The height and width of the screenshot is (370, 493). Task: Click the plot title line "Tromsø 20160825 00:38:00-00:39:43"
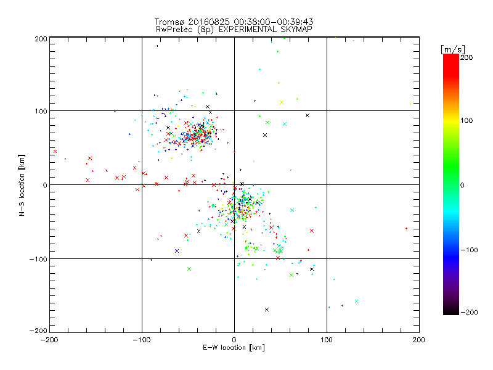[234, 22]
